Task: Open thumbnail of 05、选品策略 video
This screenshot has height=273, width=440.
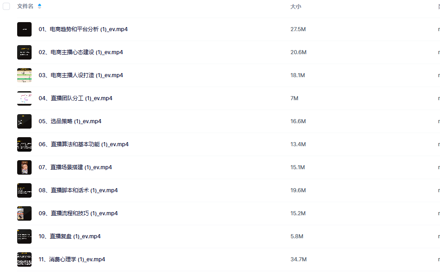Action: (x=24, y=121)
